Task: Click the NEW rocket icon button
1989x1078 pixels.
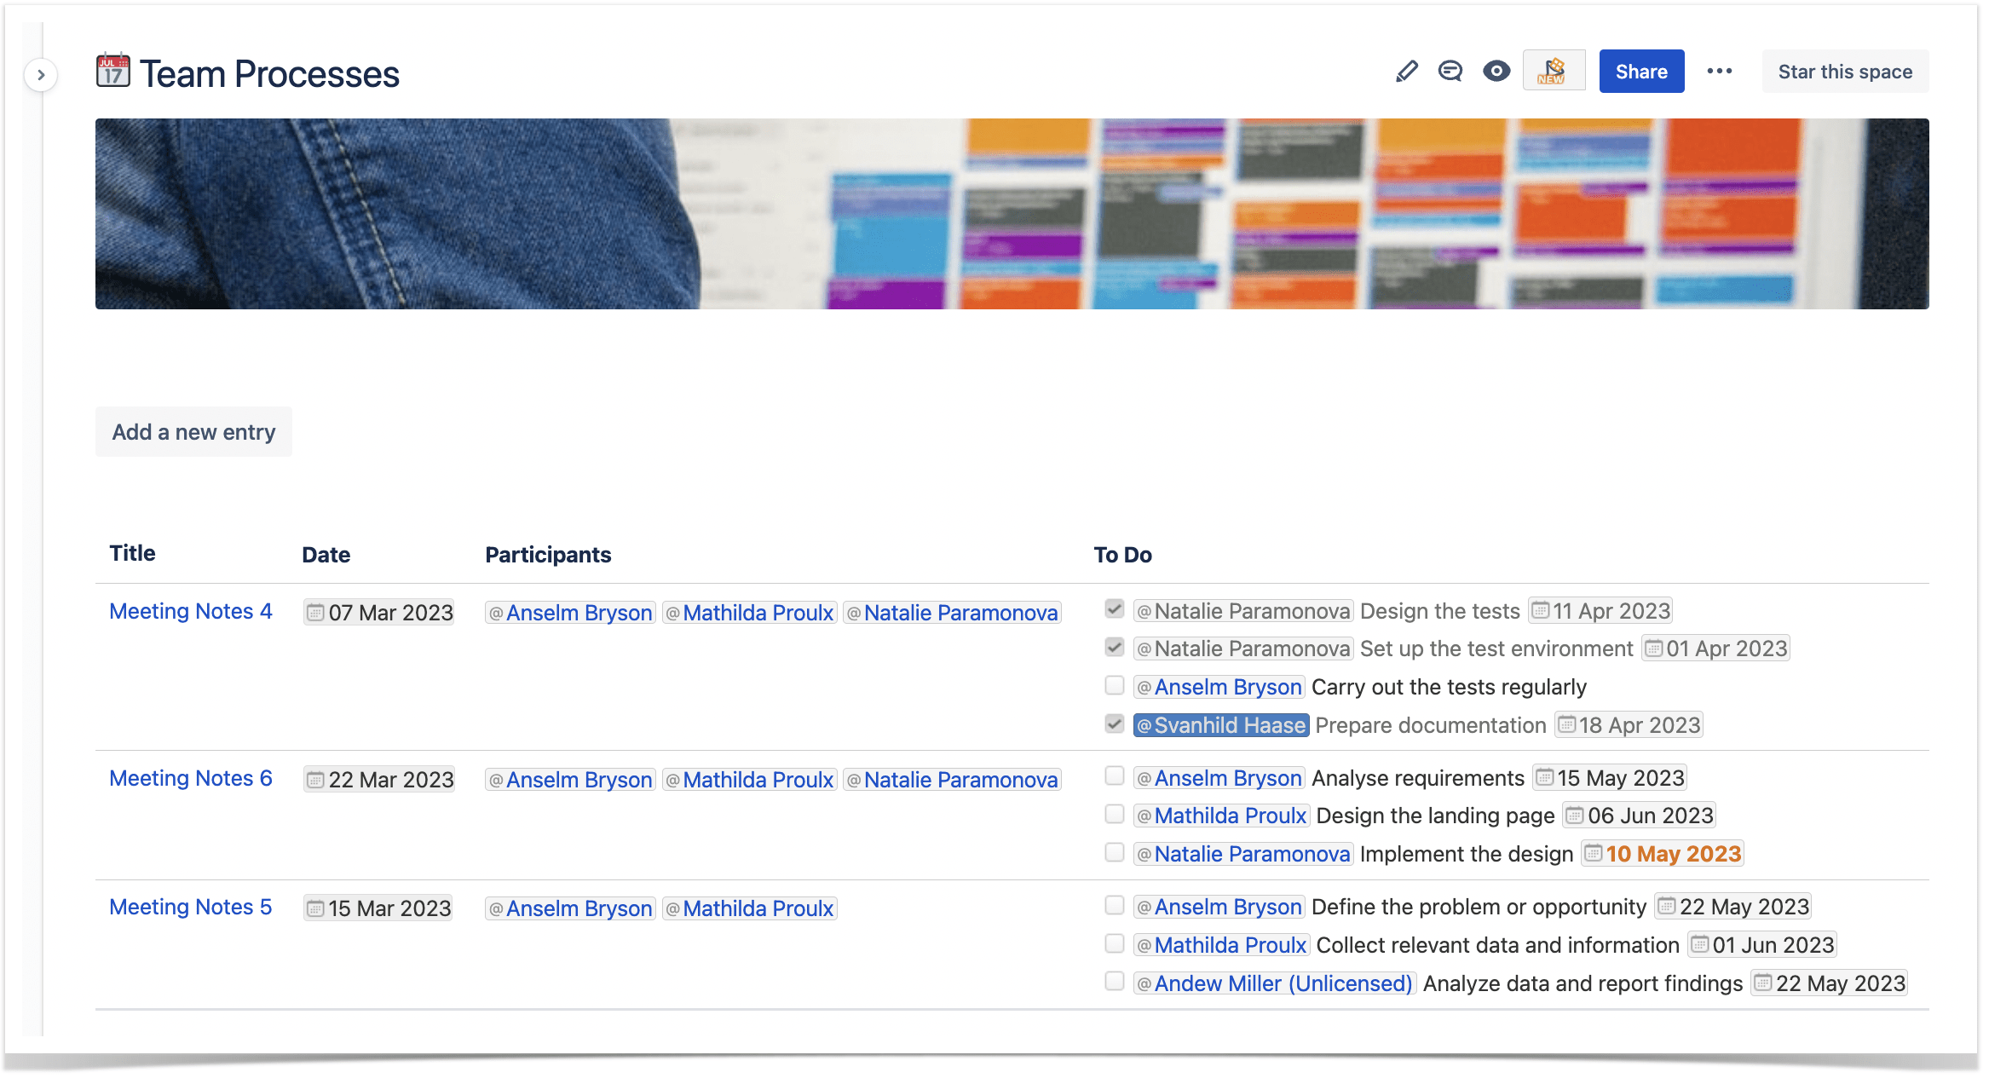Action: [1554, 72]
